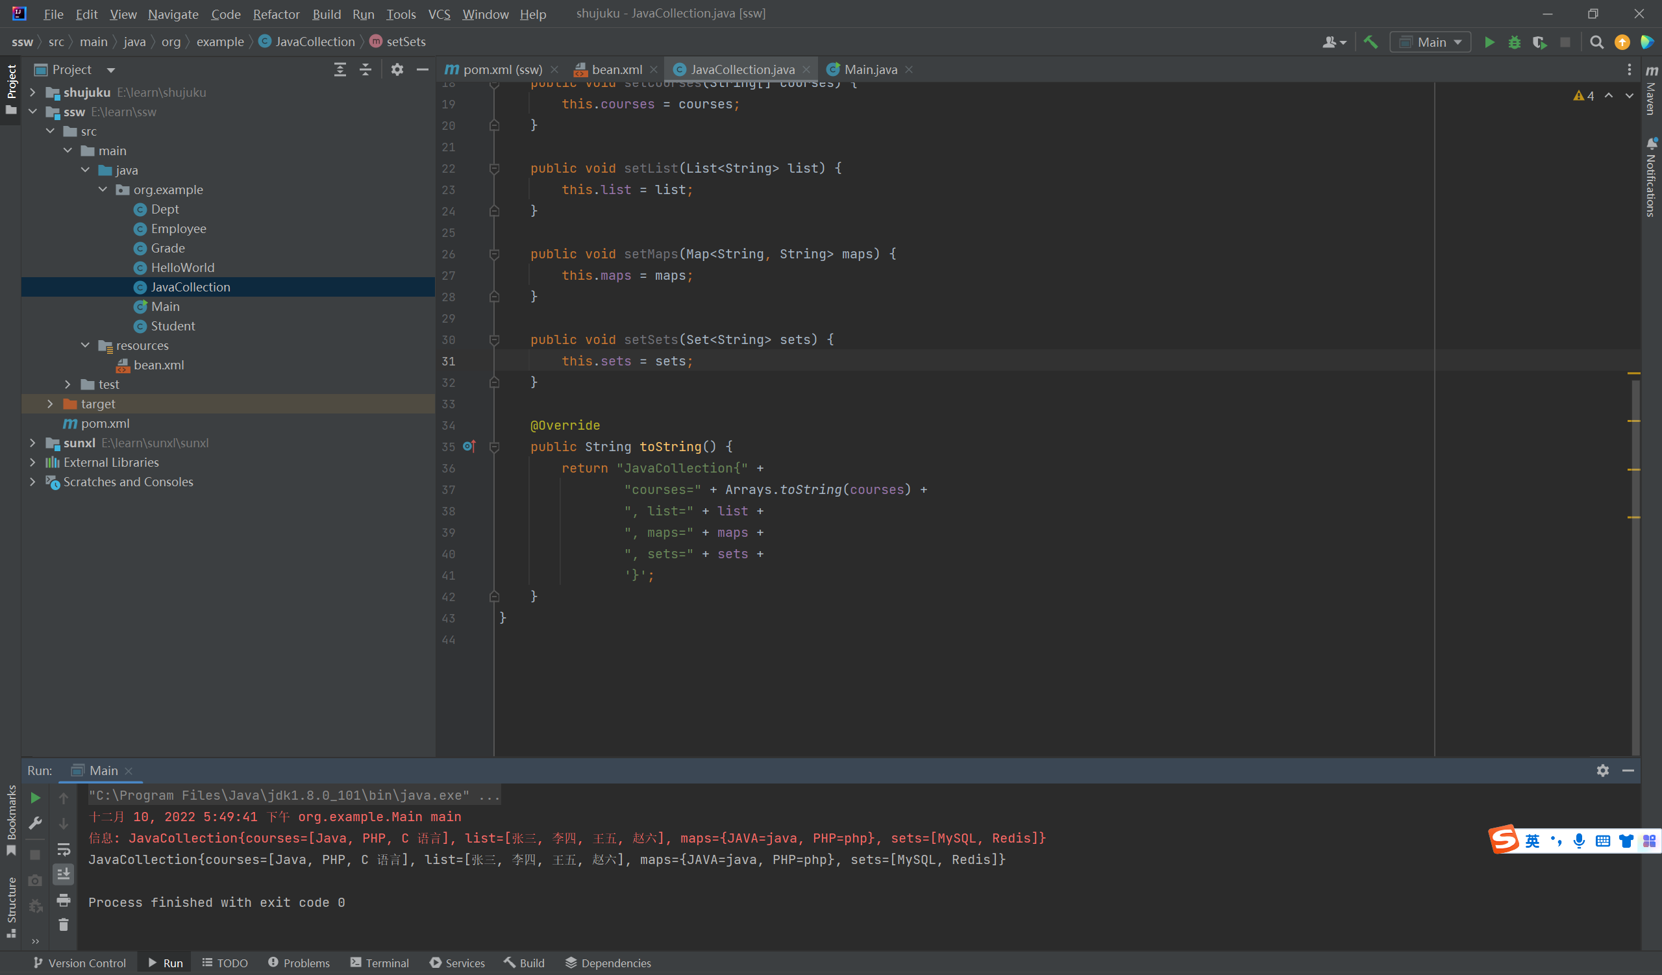Open the Main run configuration dropdown

pos(1430,42)
